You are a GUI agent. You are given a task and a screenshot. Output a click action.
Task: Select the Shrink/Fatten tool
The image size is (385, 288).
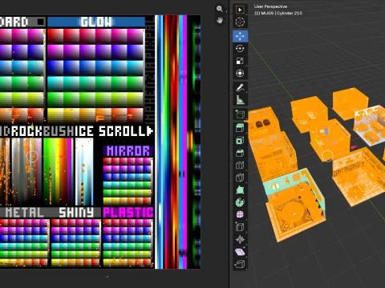[x=240, y=239]
